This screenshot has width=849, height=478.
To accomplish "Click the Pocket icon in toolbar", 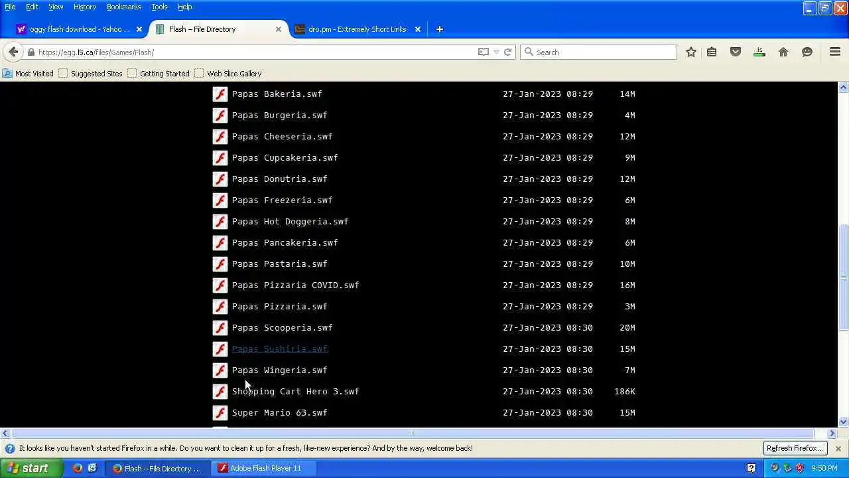I will (x=736, y=52).
